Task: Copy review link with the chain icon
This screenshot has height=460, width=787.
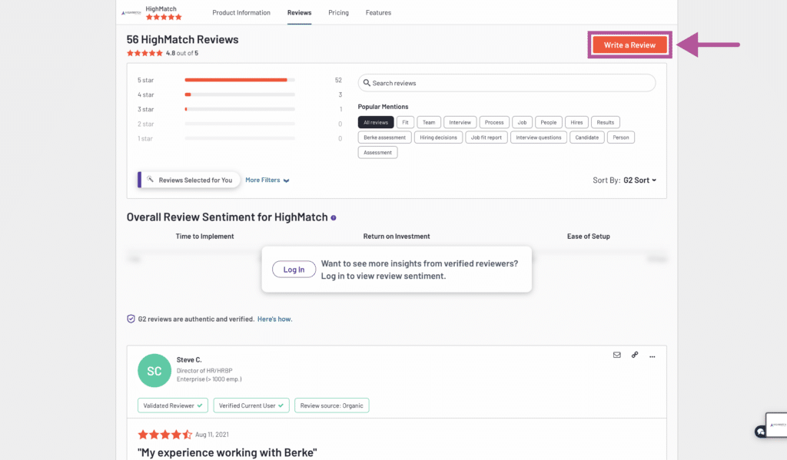Action: (x=635, y=356)
